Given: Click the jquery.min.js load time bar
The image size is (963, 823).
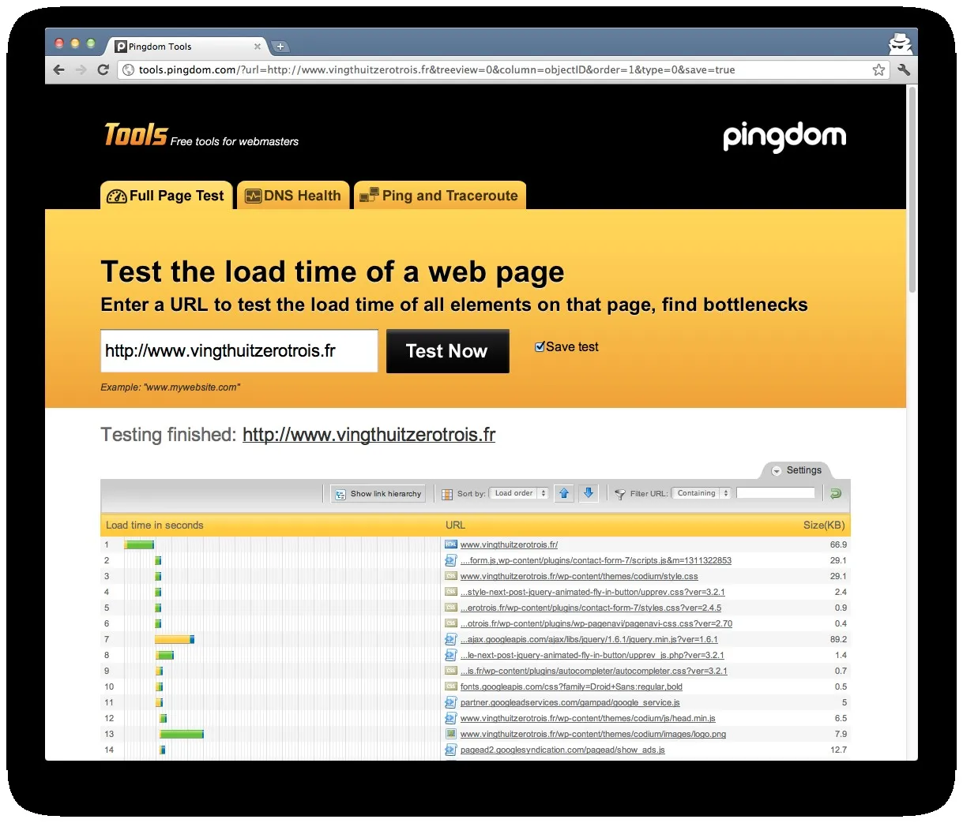Looking at the screenshot, I should [x=175, y=639].
